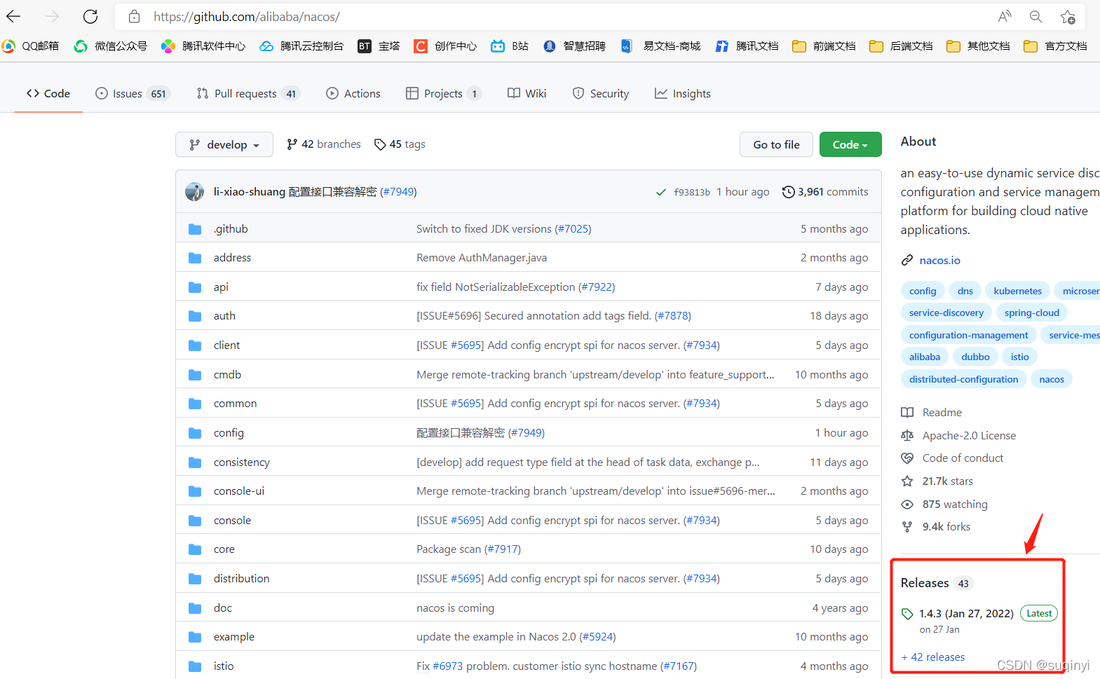Click the Go to file button

coord(776,144)
